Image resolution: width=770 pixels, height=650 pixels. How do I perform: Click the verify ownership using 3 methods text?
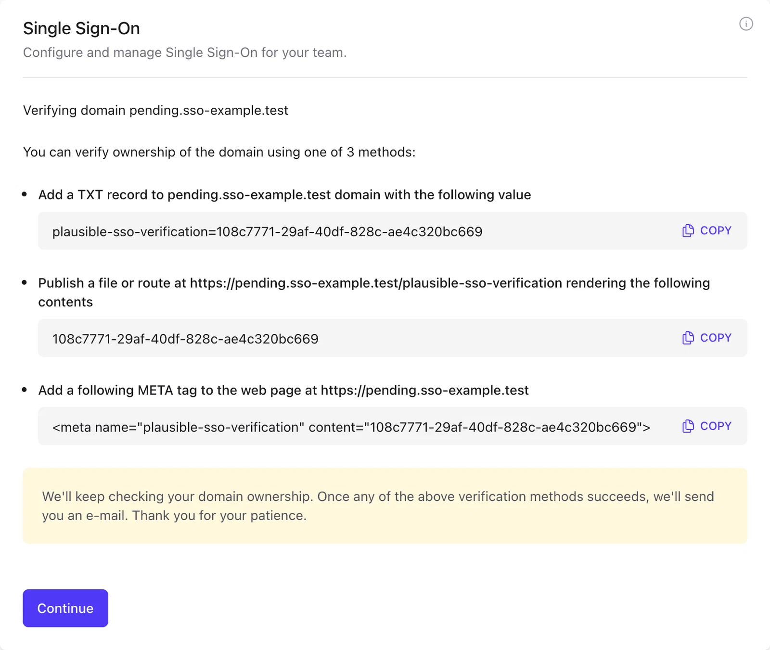coord(219,152)
